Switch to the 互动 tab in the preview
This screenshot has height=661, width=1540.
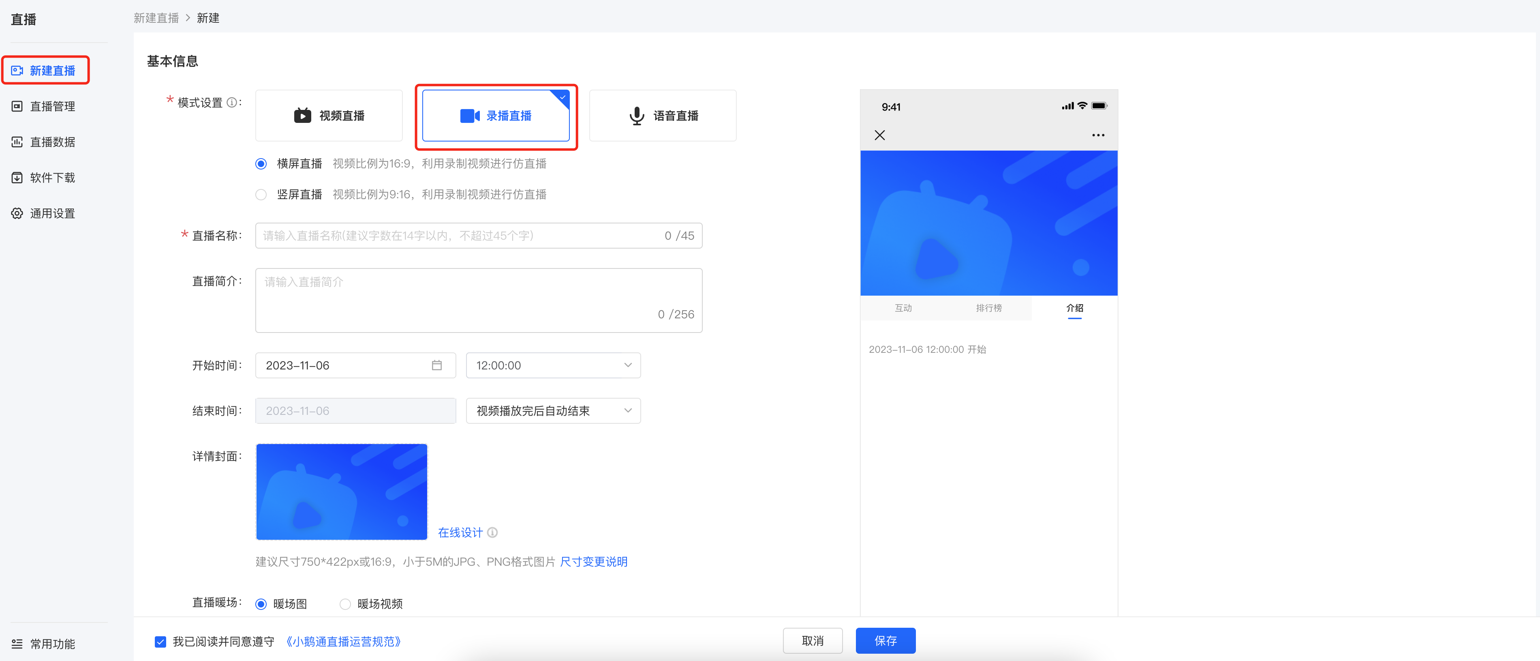903,308
